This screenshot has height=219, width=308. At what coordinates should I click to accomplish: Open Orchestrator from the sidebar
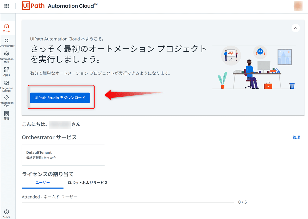tap(7, 43)
